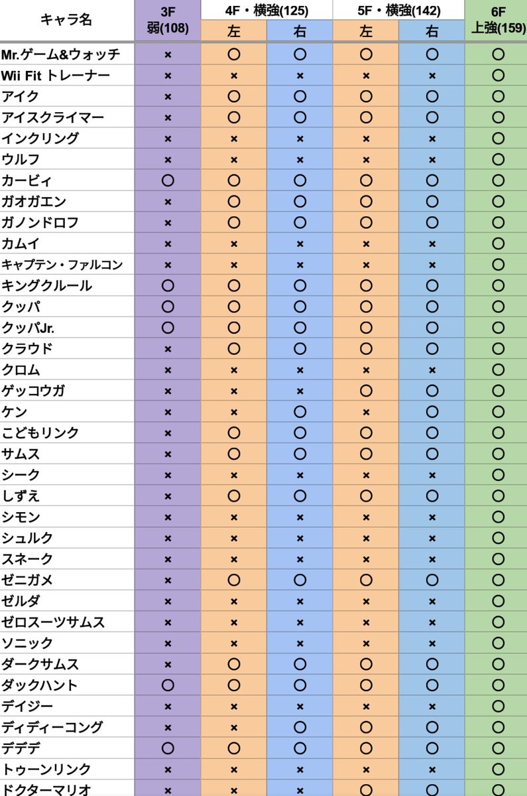527x796 pixels.
Task: Click the 左 subheader under 4F・横強(125)
Action: click(x=233, y=31)
